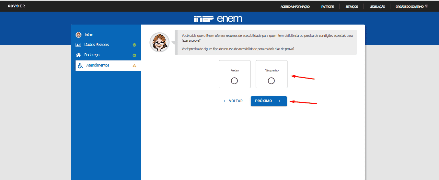Click the INEP Enem logo
The height and width of the screenshot is (180, 439).
coord(218,19)
